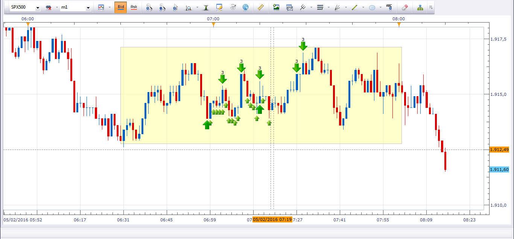Click the vertical zoom magnifier icon
The height and width of the screenshot is (239, 514).
[x=188, y=7]
